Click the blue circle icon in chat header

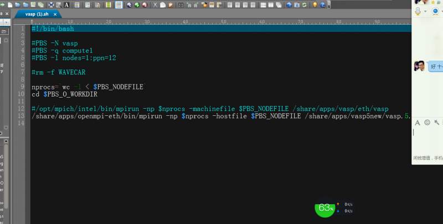click(435, 11)
